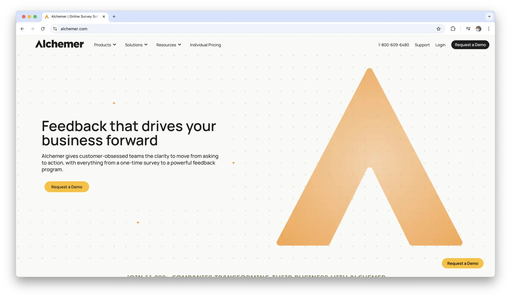511x298 pixels.
Task: View site information icon in address bar
Action: (55, 29)
